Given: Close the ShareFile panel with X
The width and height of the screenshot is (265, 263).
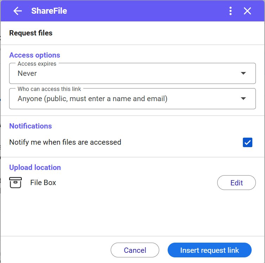Looking at the screenshot, I should [247, 11].
